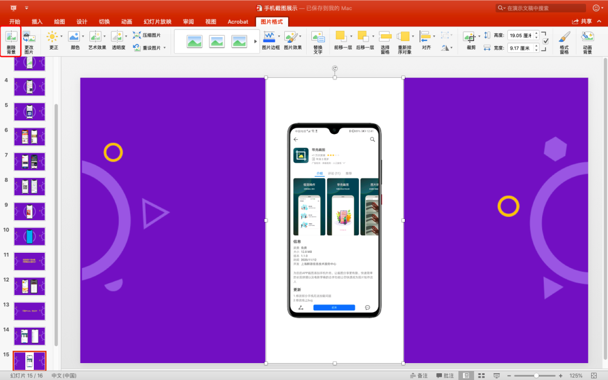Viewport: 608px width, 380px height.
Task: Expand the Reset Picture dropdown arrow
Action: click(x=165, y=48)
